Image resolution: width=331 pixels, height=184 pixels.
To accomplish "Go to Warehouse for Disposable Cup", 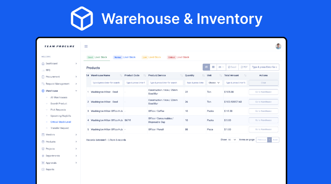I will coord(263,120).
